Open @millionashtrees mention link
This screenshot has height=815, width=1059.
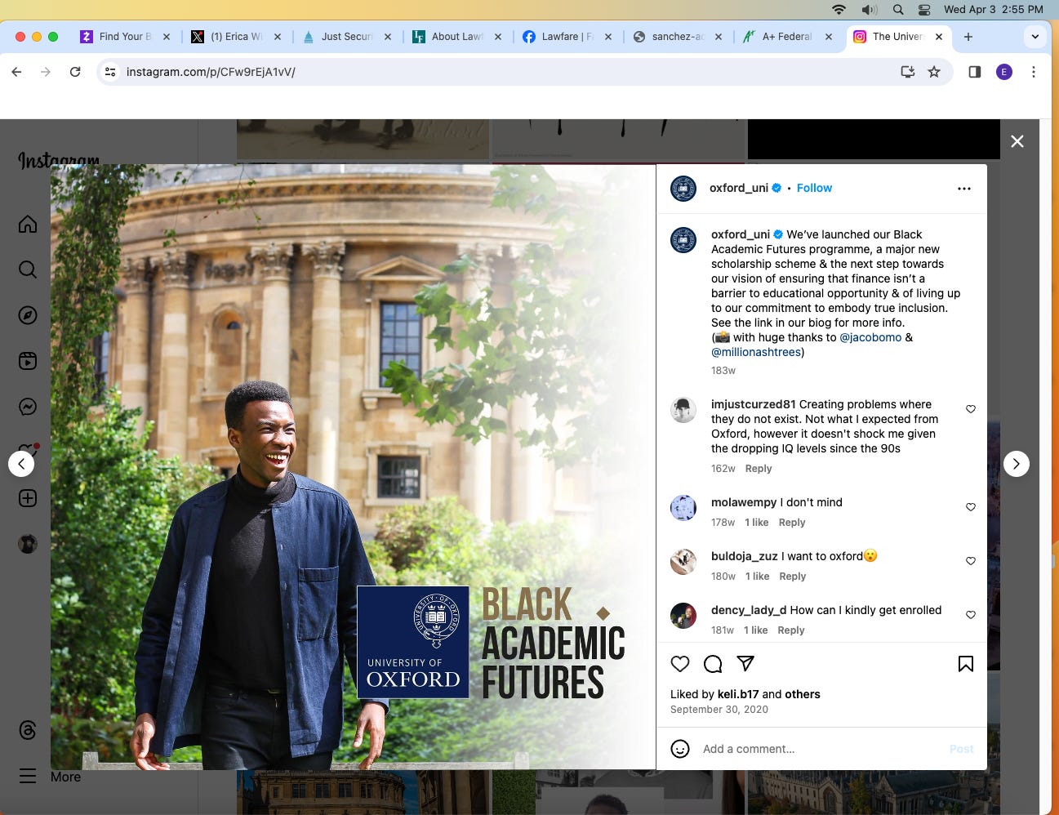[756, 352]
